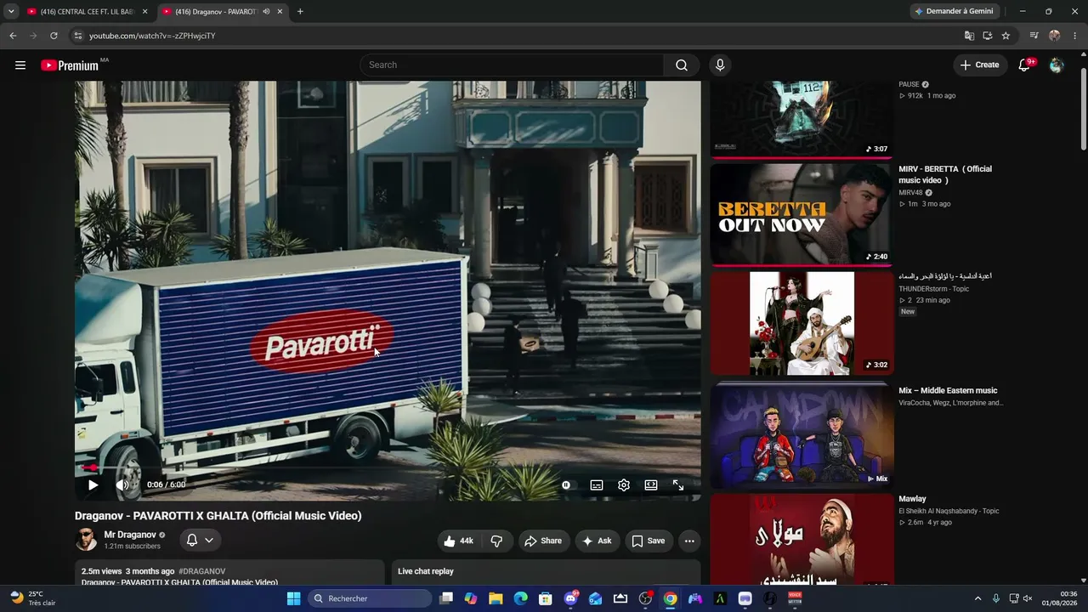Reload the YouTube page
Image resolution: width=1088 pixels, height=612 pixels.
coord(54,36)
